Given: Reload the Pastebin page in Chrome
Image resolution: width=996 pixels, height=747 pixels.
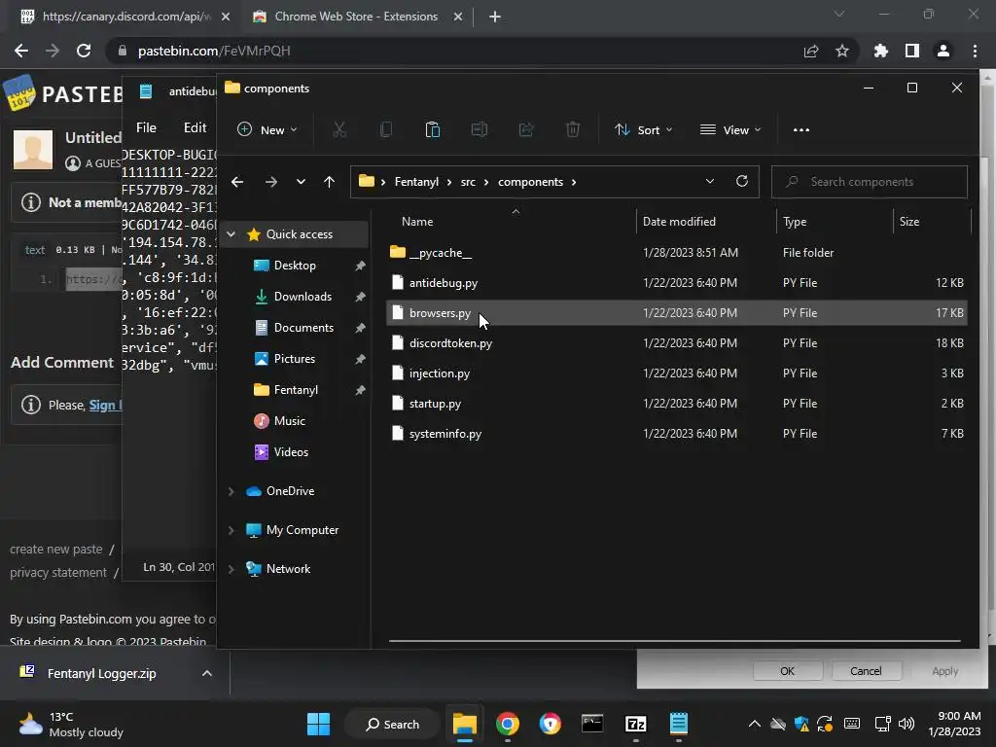Looking at the screenshot, I should point(84,51).
